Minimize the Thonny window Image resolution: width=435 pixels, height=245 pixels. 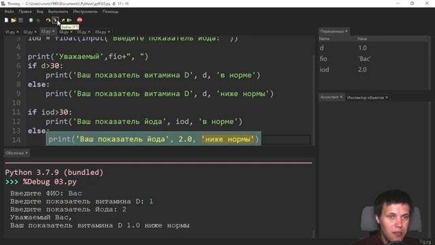tap(398, 3)
